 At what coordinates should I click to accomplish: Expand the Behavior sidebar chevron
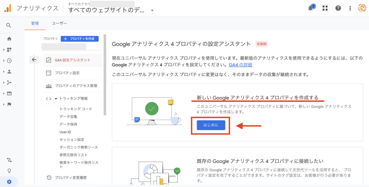click(x=4, y=93)
